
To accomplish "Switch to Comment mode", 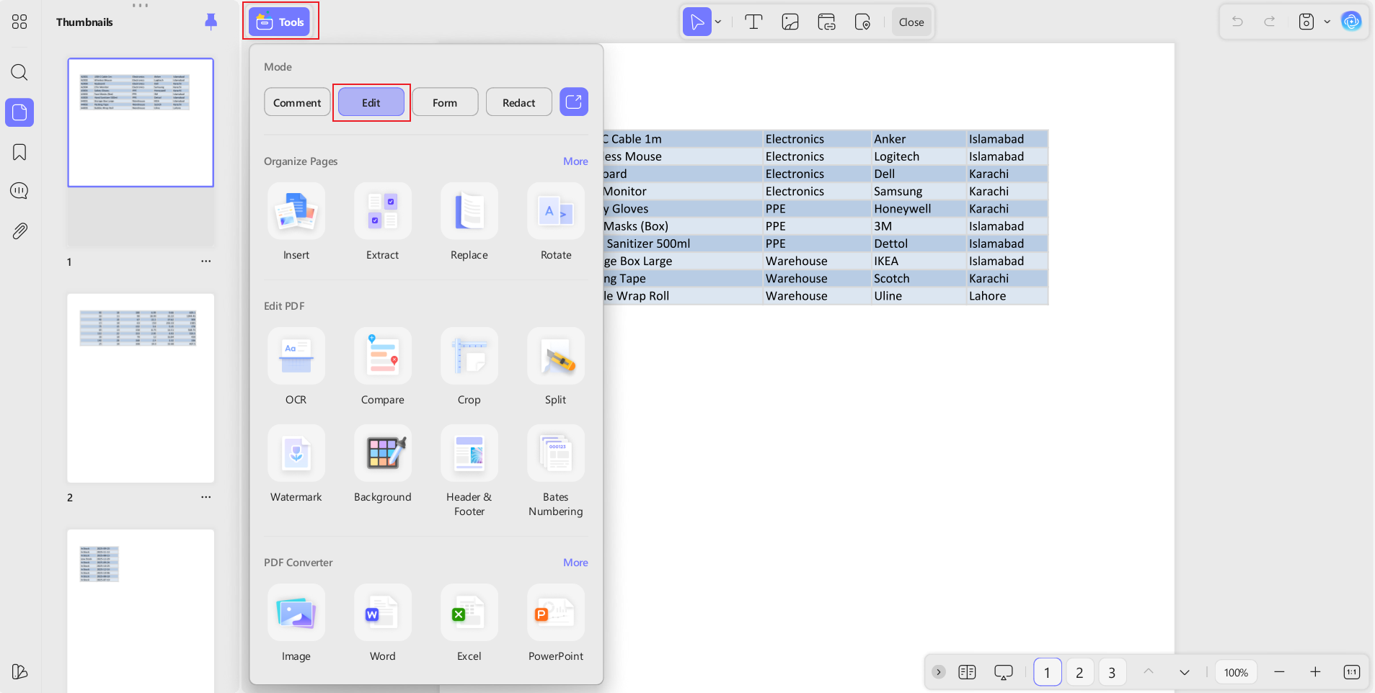I will coord(297,102).
